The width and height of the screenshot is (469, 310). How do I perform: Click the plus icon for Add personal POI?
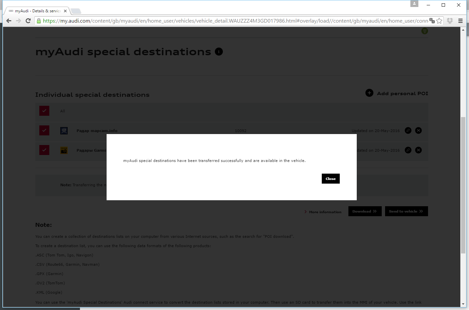tap(369, 93)
